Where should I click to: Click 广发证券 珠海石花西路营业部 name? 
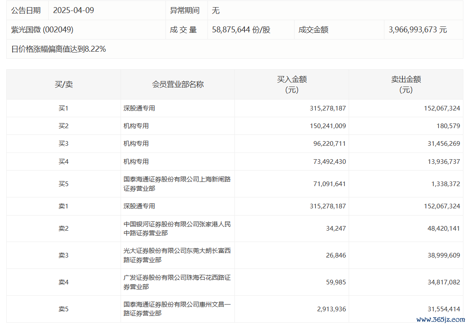(177, 282)
